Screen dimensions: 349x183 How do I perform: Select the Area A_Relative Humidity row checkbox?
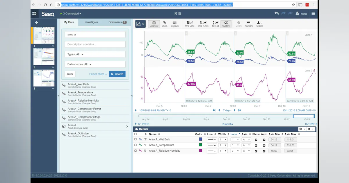pyautogui.click(x=136, y=151)
